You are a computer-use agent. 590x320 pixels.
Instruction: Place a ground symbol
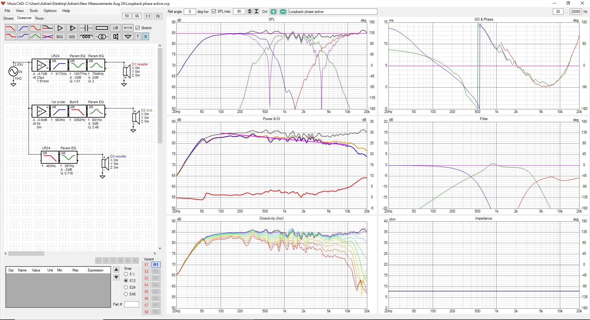(x=128, y=37)
